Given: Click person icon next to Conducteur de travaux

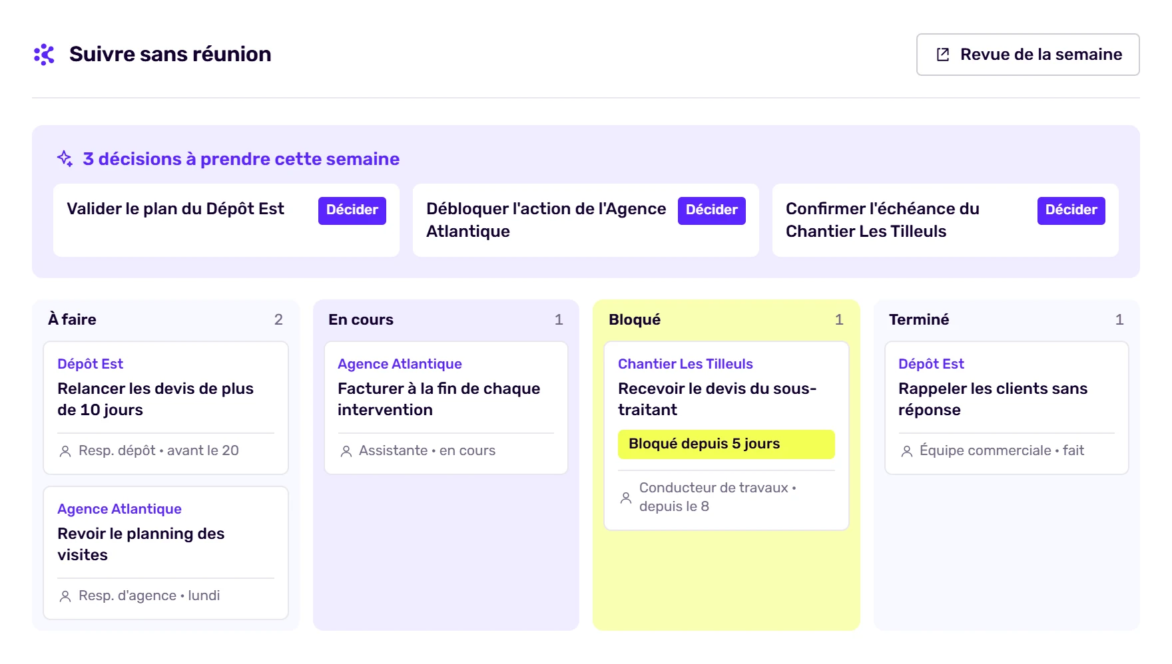Looking at the screenshot, I should pyautogui.click(x=626, y=498).
